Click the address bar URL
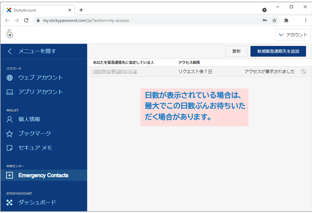This screenshot has height=213, width=312. [86, 21]
